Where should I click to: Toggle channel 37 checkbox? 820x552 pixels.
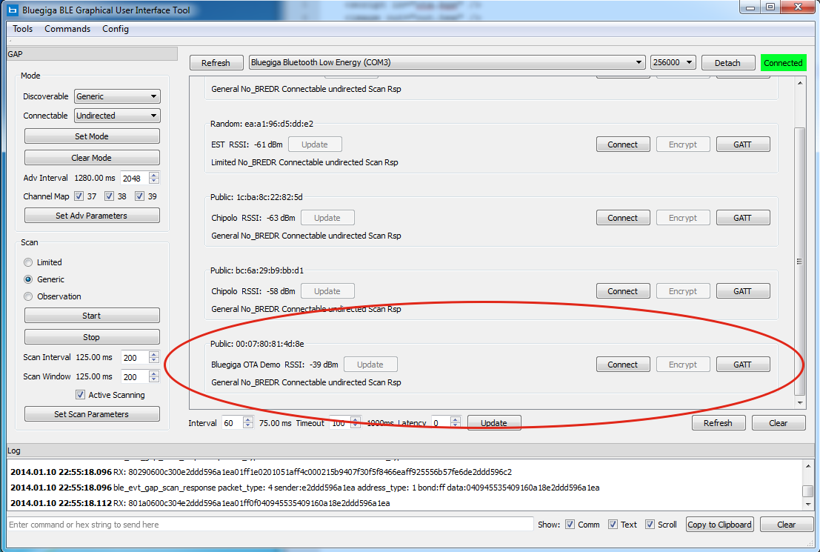[79, 196]
